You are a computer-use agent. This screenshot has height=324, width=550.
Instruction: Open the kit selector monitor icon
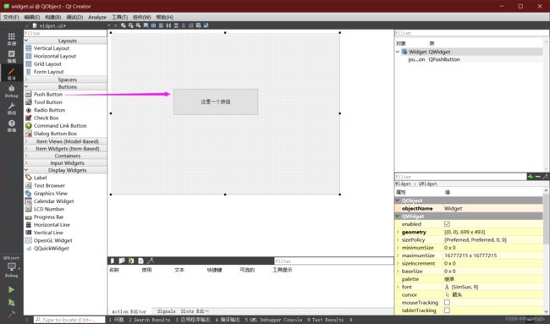(12, 266)
